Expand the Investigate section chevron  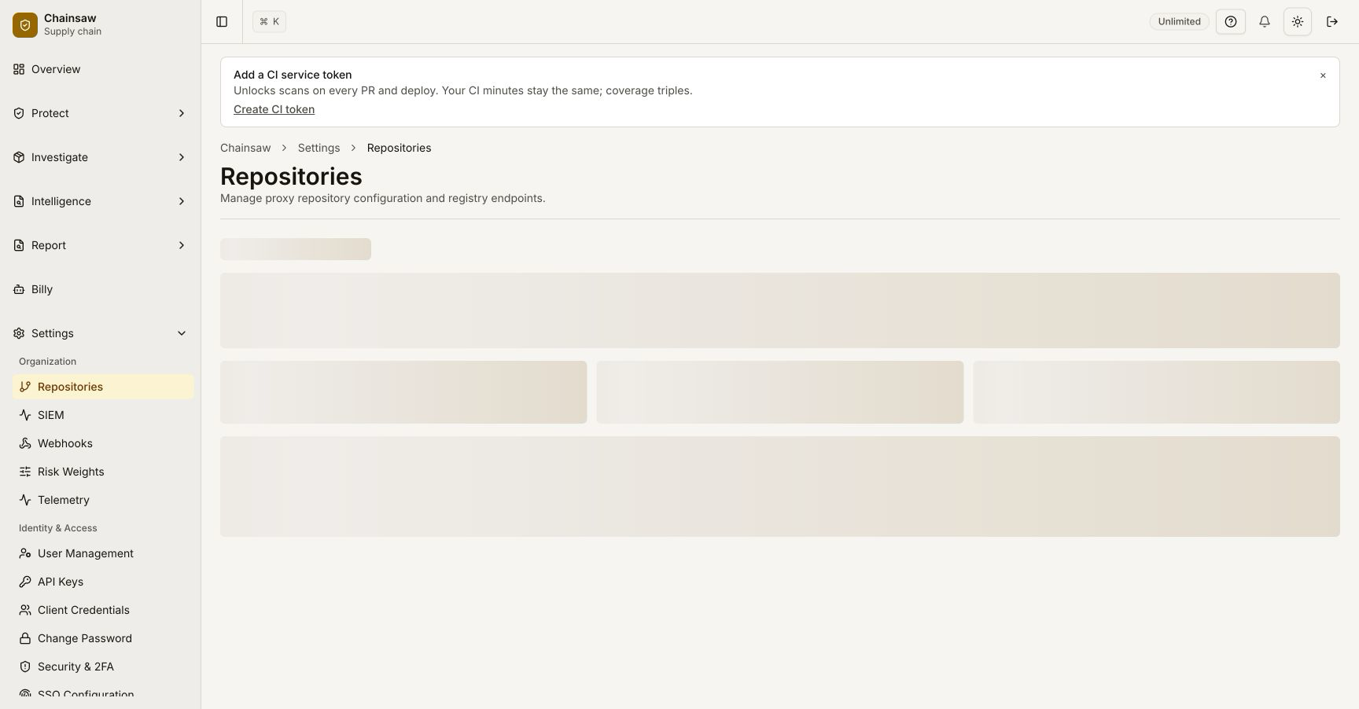(x=182, y=157)
